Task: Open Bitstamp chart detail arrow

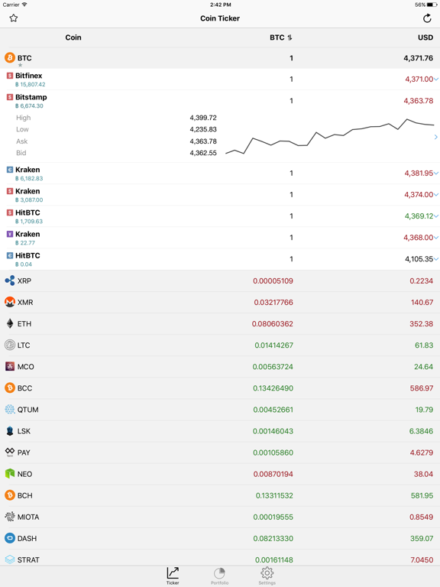Action: tap(436, 137)
